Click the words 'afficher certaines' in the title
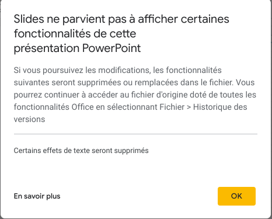This screenshot has width=272, height=219. click(x=183, y=19)
